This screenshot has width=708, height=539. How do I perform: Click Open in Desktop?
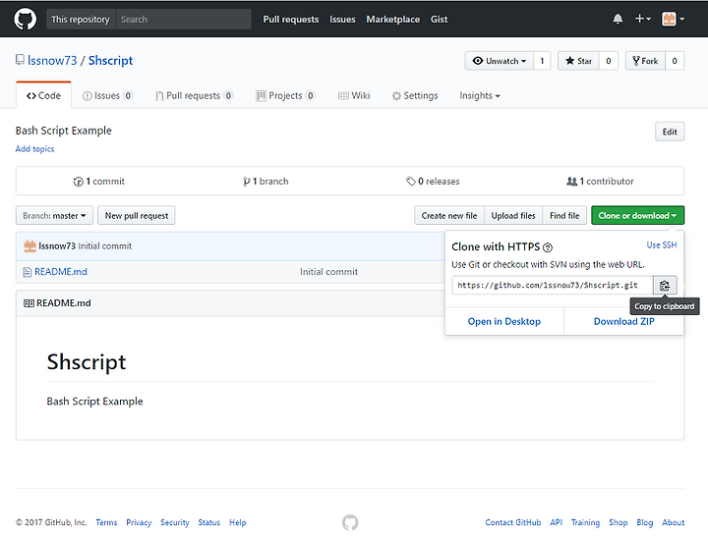coord(503,321)
